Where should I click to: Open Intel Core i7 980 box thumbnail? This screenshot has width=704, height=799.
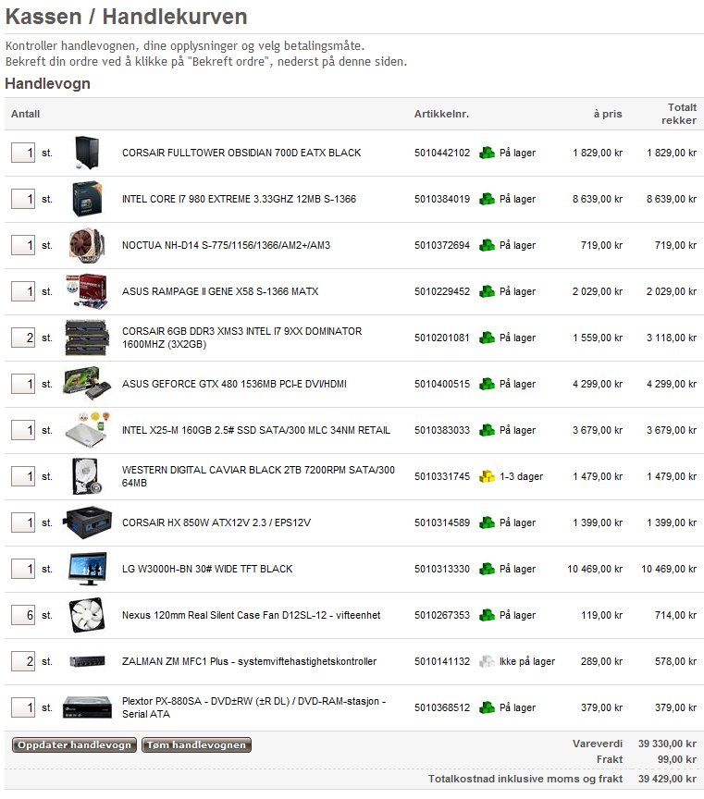[87, 199]
